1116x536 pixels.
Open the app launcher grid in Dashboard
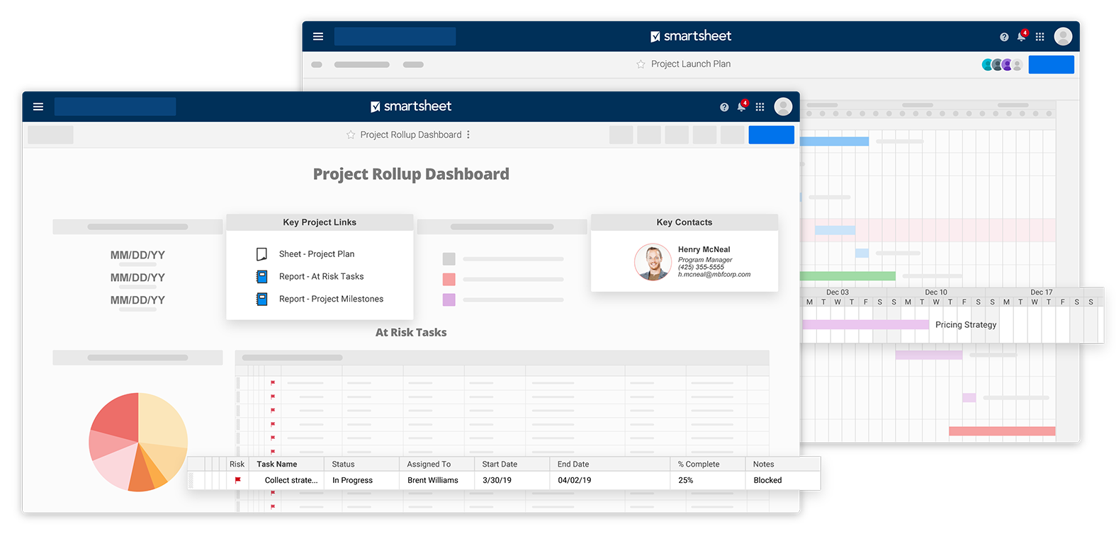coord(760,107)
